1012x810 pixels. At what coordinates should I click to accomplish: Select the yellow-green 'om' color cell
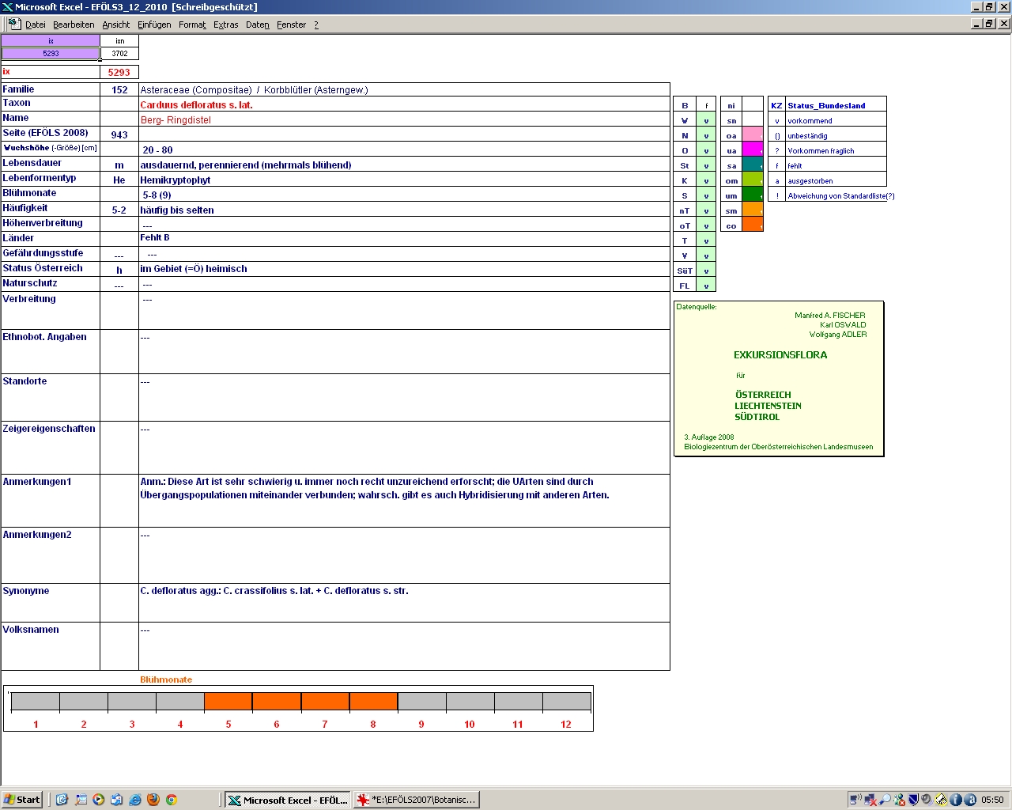point(753,180)
